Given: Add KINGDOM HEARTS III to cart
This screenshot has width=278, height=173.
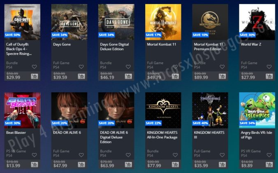Looking at the screenshot, I should [x=222, y=165].
